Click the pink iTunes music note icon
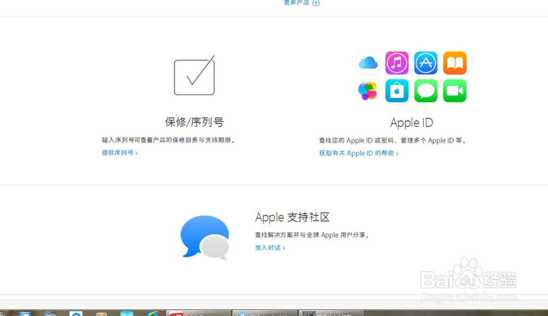This screenshot has height=316, width=548. (397, 63)
